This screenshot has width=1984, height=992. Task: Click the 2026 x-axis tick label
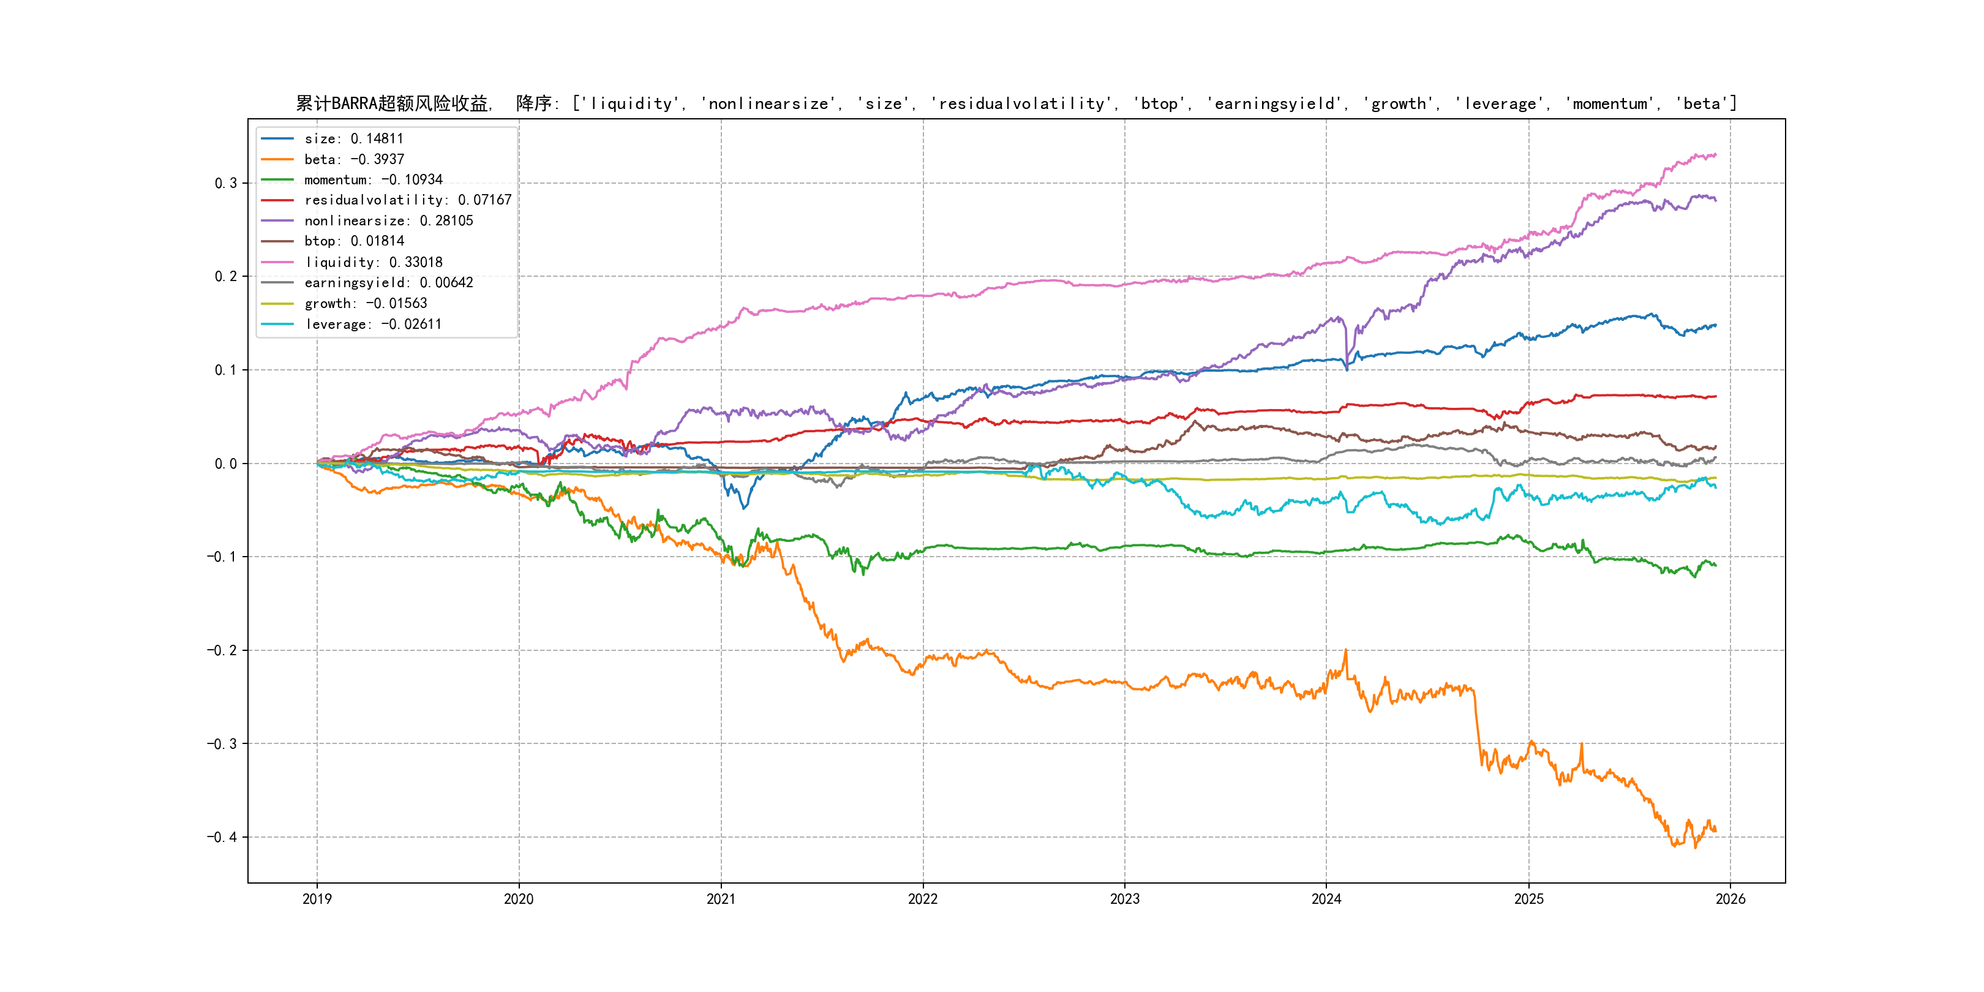coord(1730,899)
